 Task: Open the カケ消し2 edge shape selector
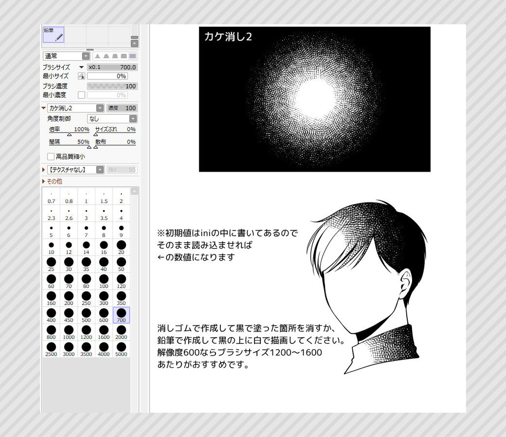(x=99, y=108)
